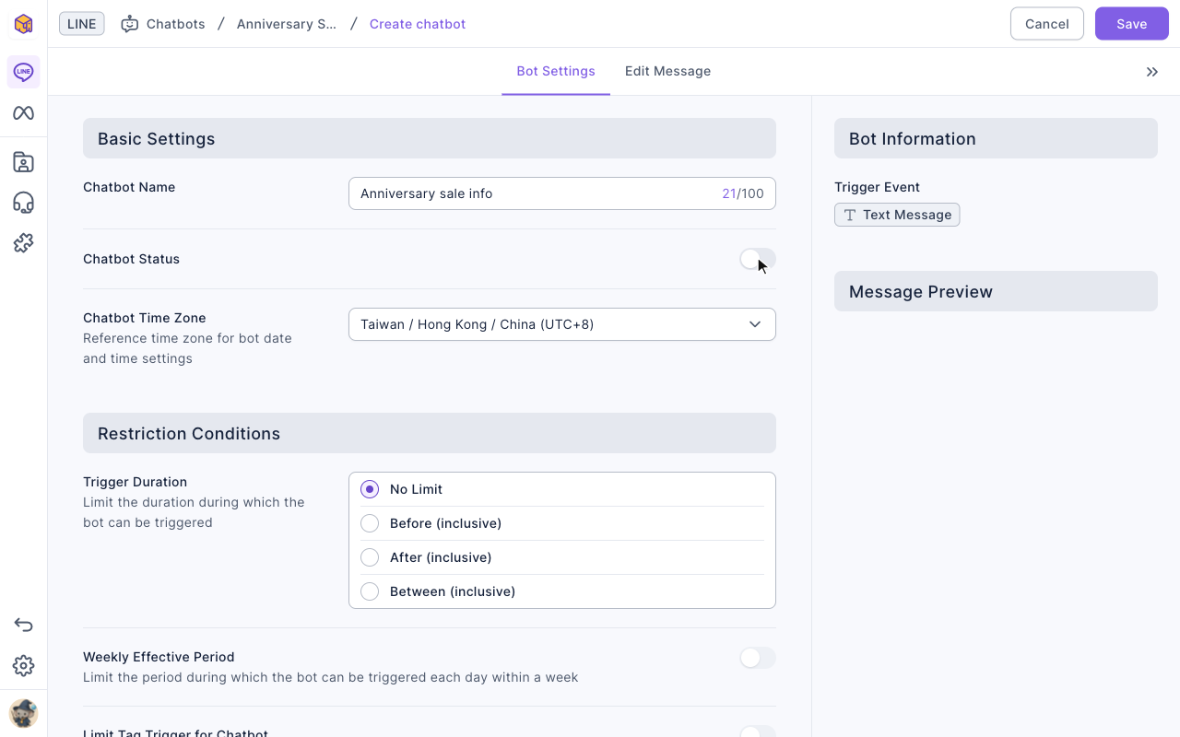Click the Cancel button

click(1047, 24)
